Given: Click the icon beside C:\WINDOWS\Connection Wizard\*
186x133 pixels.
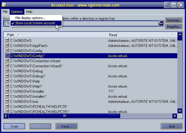Looking at the screenshot, I should 7,66.
